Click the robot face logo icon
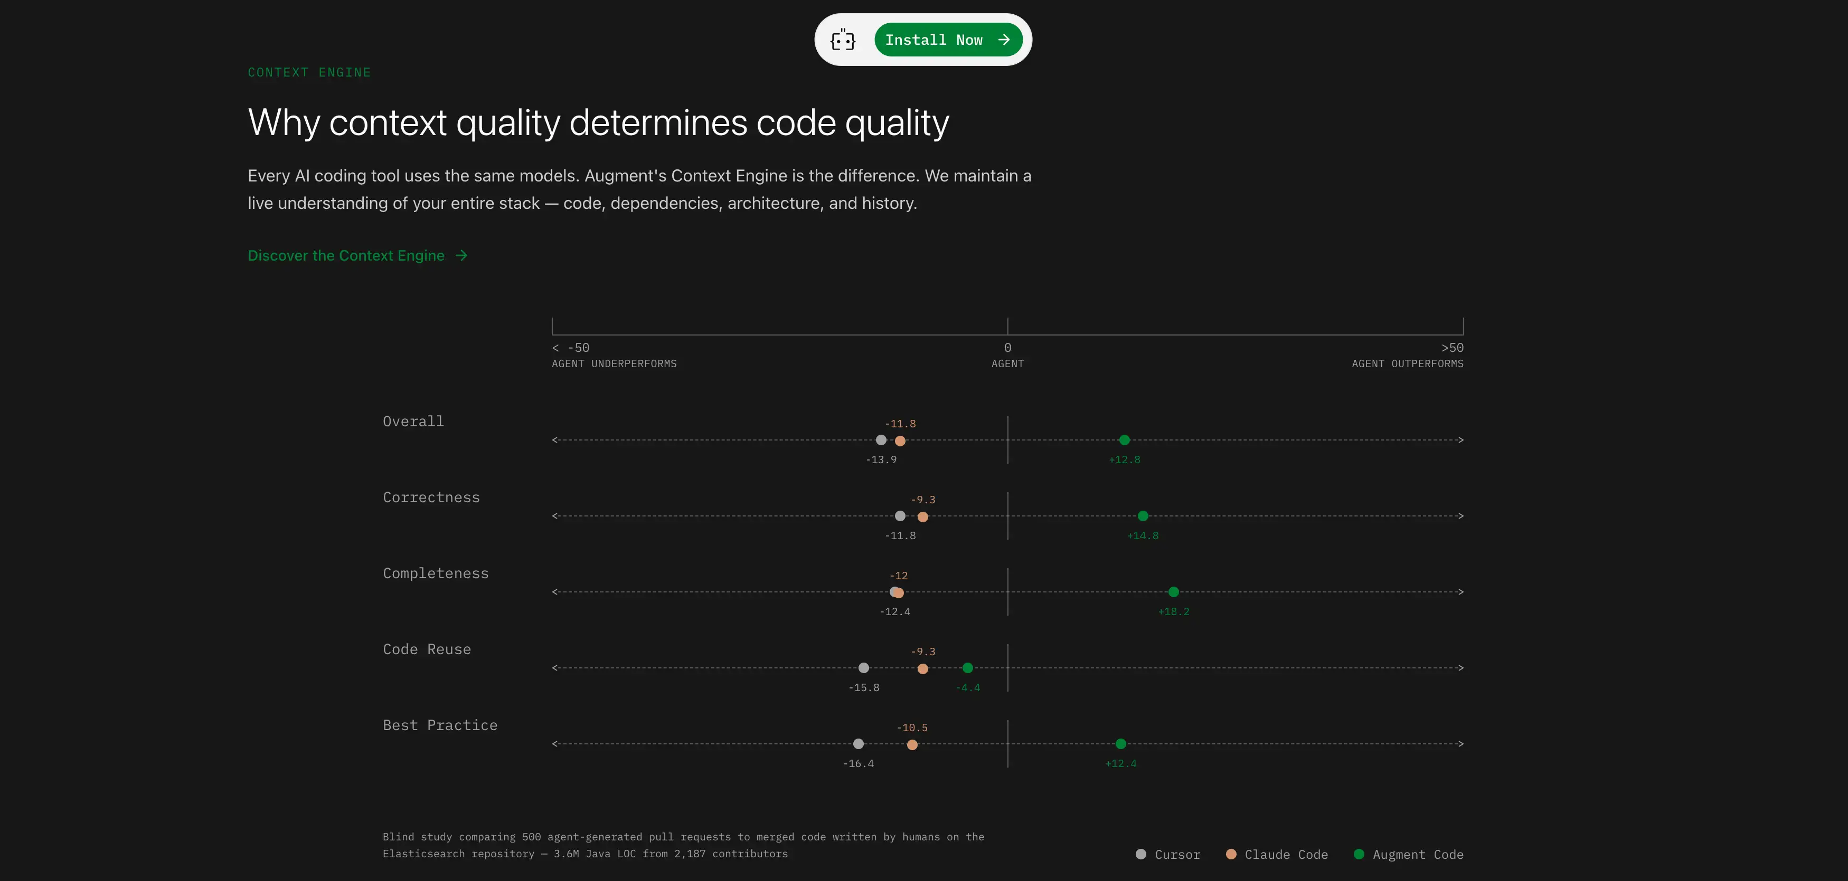The height and width of the screenshot is (881, 1848). click(844, 40)
